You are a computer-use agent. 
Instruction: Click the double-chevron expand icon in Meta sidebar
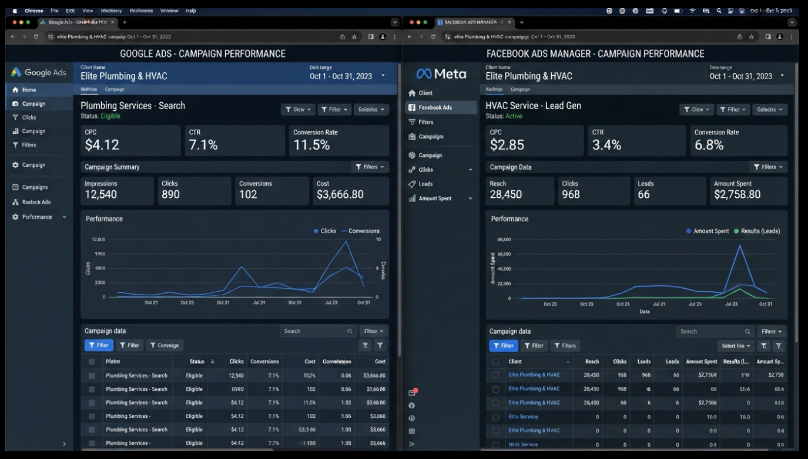(411, 444)
